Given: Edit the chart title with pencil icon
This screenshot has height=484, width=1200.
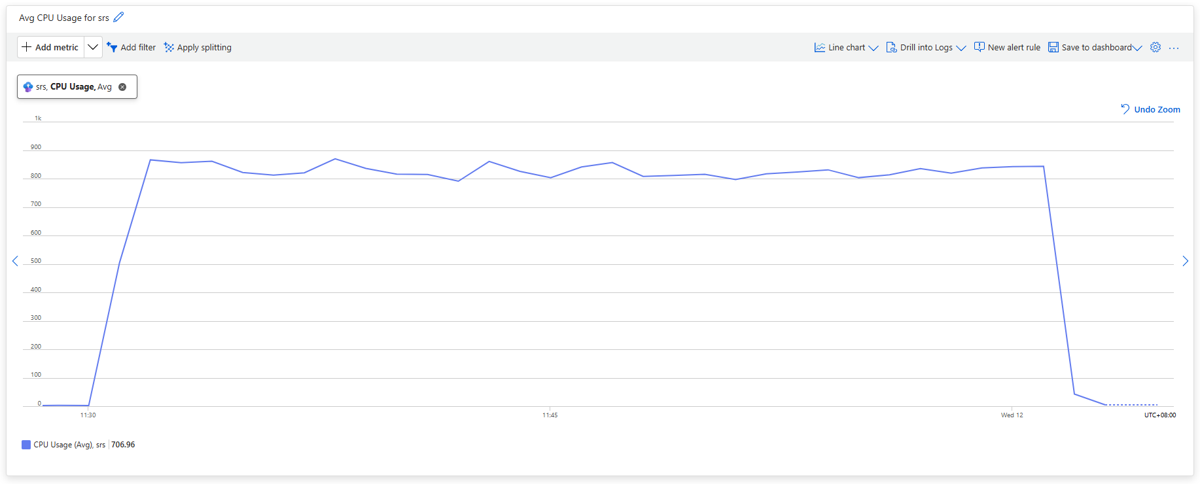Looking at the screenshot, I should (118, 18).
